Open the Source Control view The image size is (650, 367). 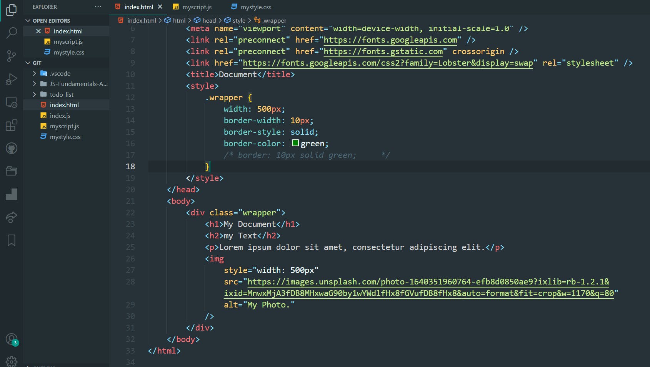12,56
